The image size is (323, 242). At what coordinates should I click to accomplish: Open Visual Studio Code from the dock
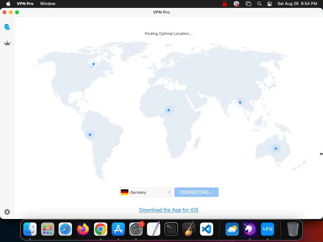pyautogui.click(x=207, y=229)
